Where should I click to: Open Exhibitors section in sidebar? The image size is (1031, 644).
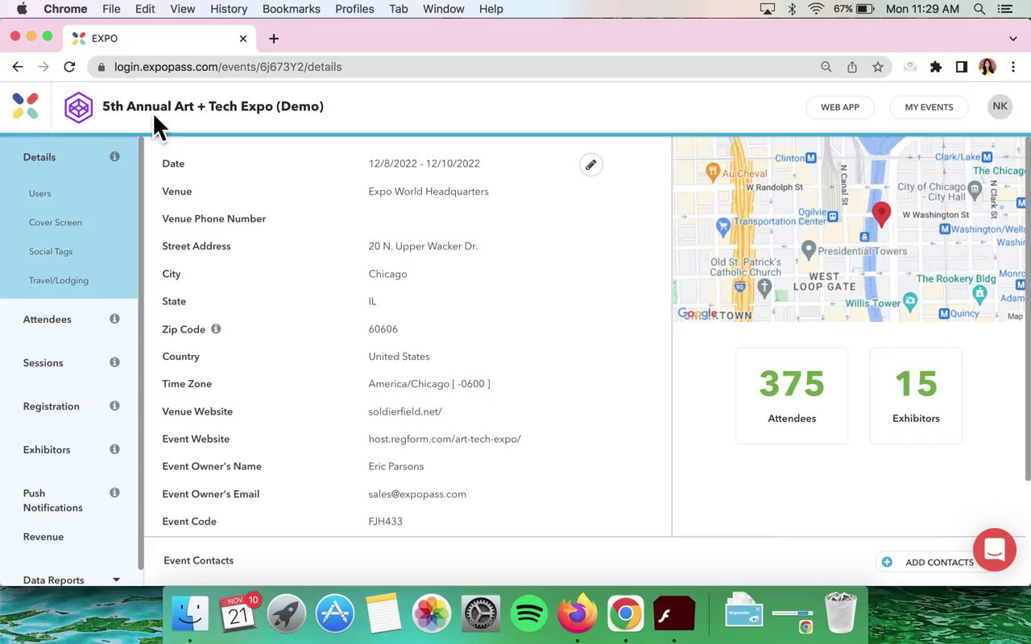(47, 450)
